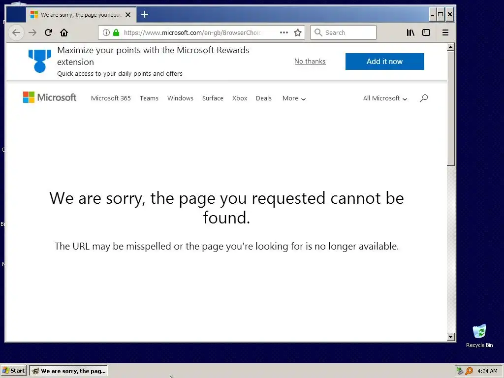504x378 pixels.
Task: Show site information icon in address bar
Action: pos(106,32)
